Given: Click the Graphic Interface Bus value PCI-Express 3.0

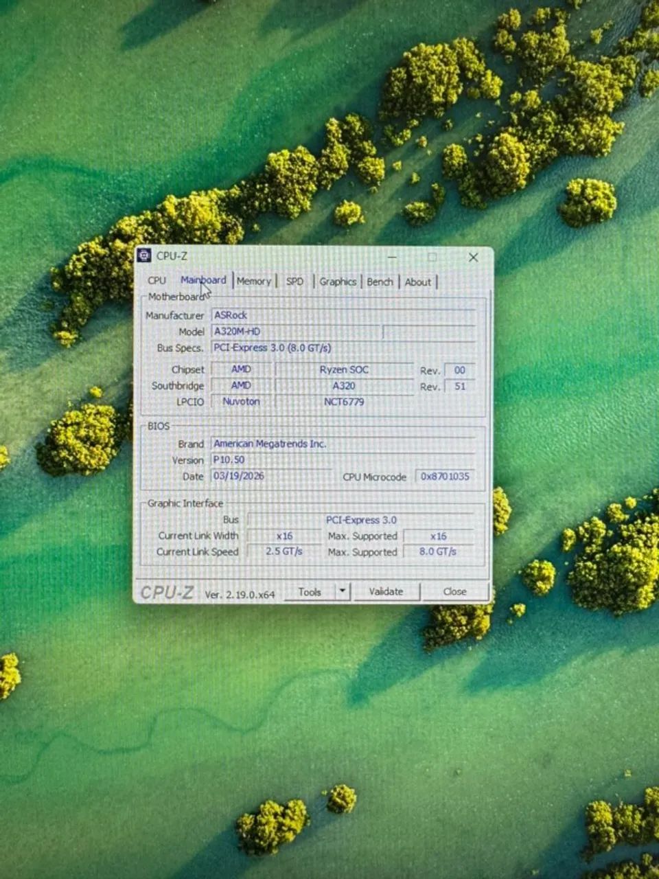Looking at the screenshot, I should pos(361,520).
